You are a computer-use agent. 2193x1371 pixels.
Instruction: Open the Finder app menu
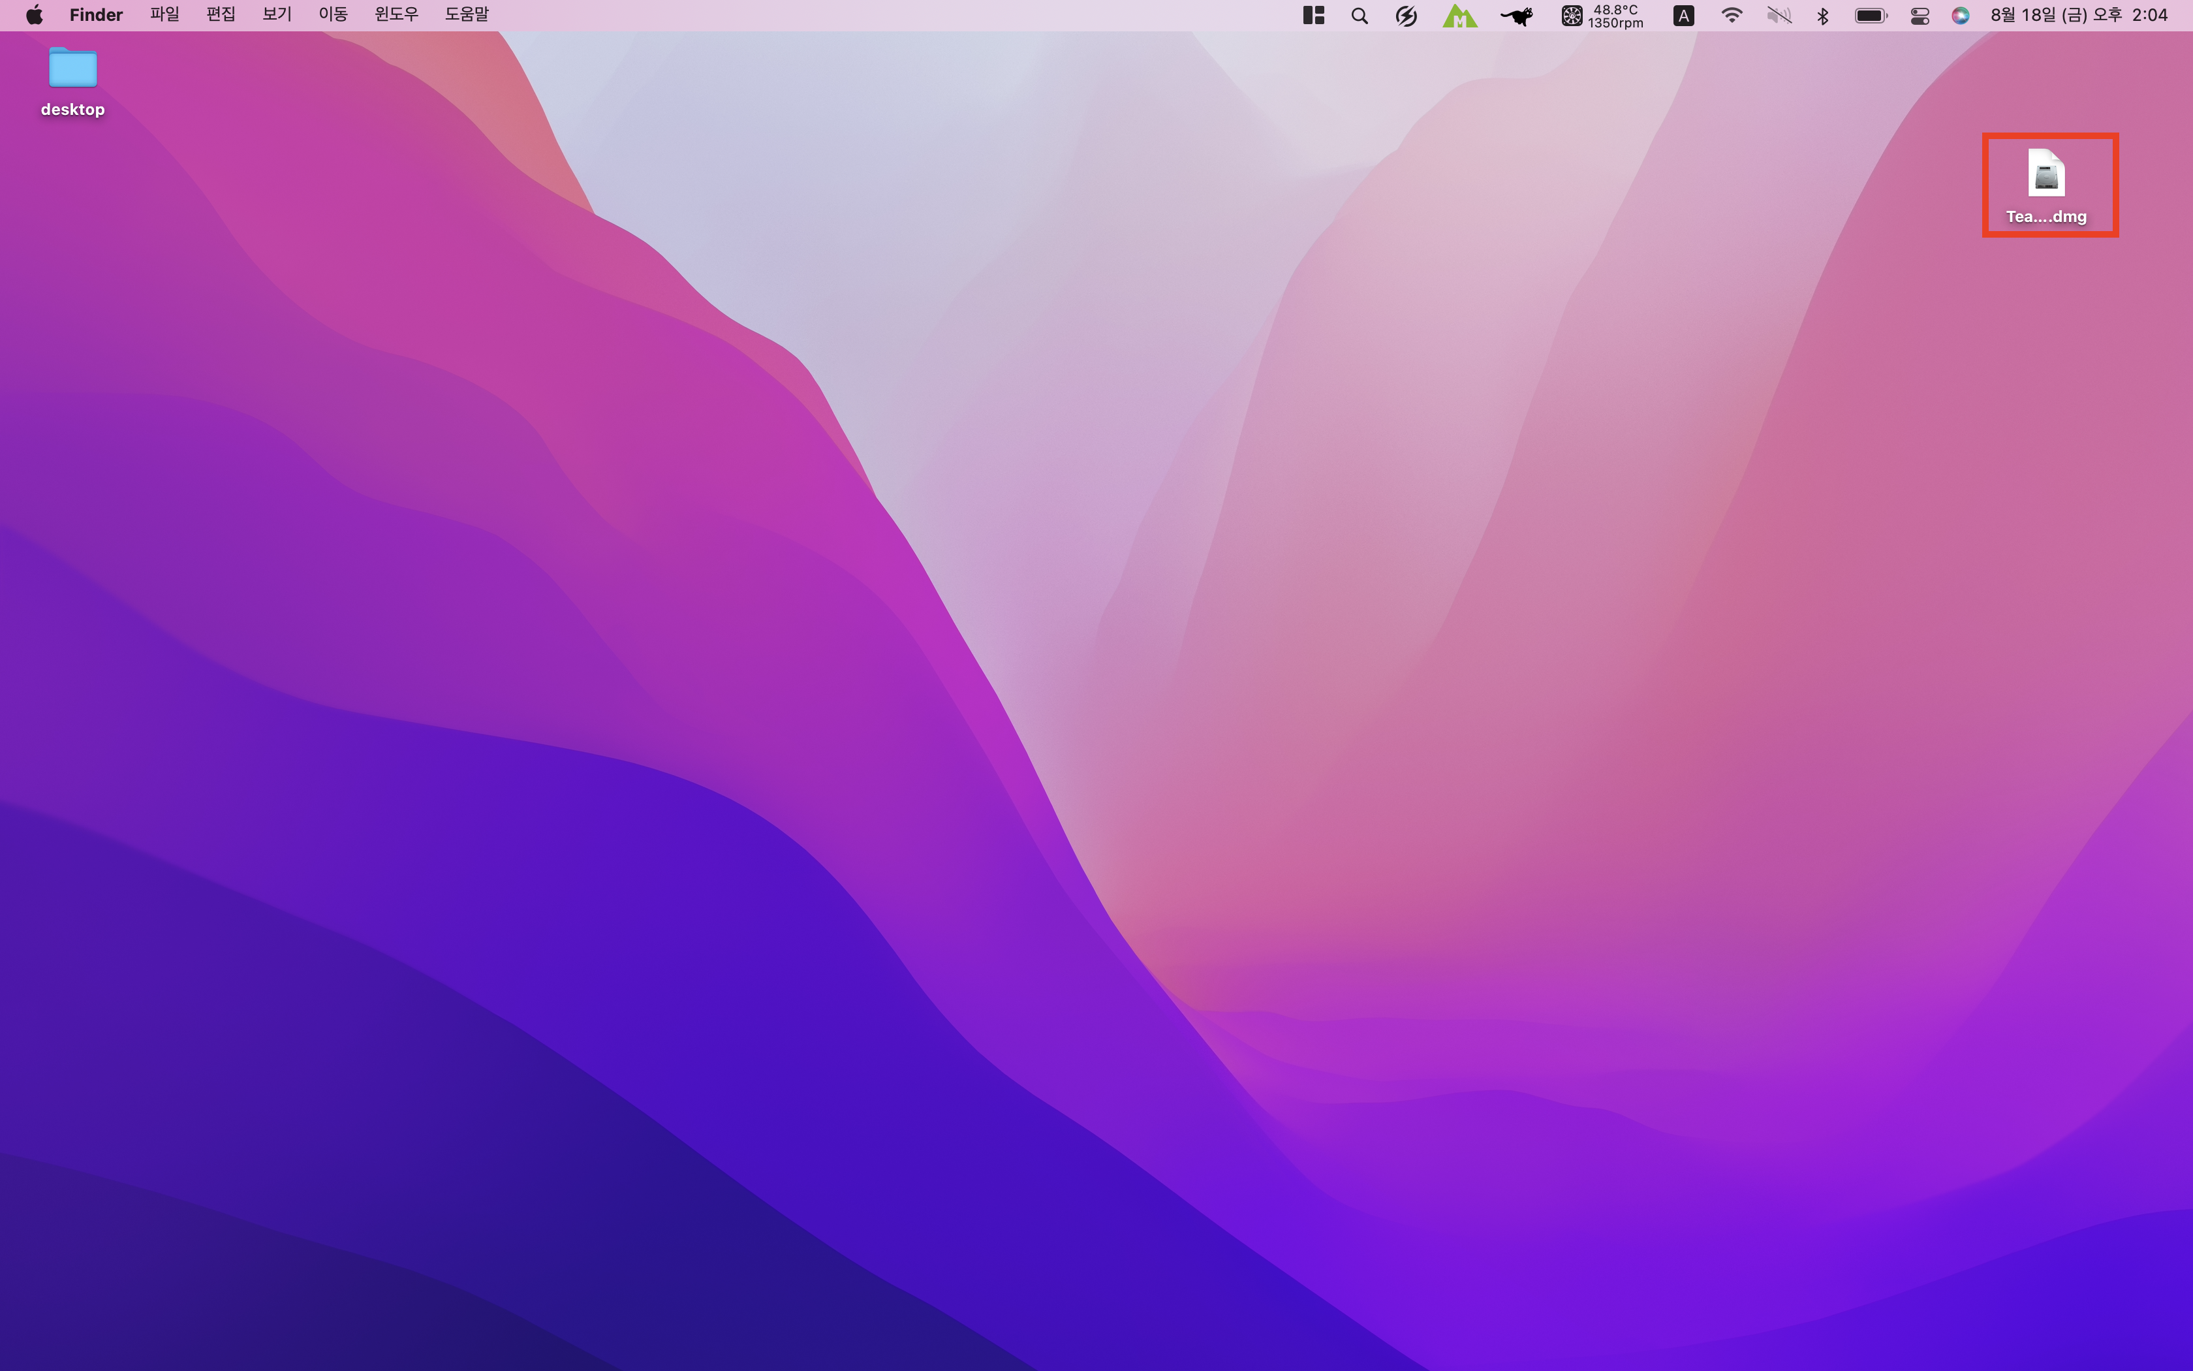pos(95,14)
